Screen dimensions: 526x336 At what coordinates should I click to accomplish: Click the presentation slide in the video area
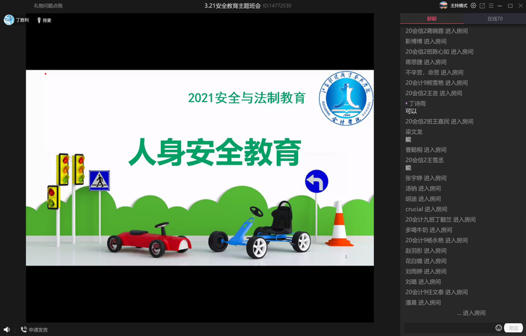[x=200, y=168]
